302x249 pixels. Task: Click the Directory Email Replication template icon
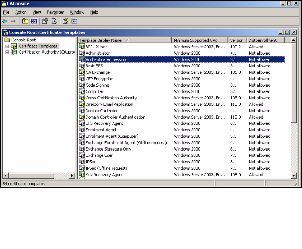(x=82, y=104)
